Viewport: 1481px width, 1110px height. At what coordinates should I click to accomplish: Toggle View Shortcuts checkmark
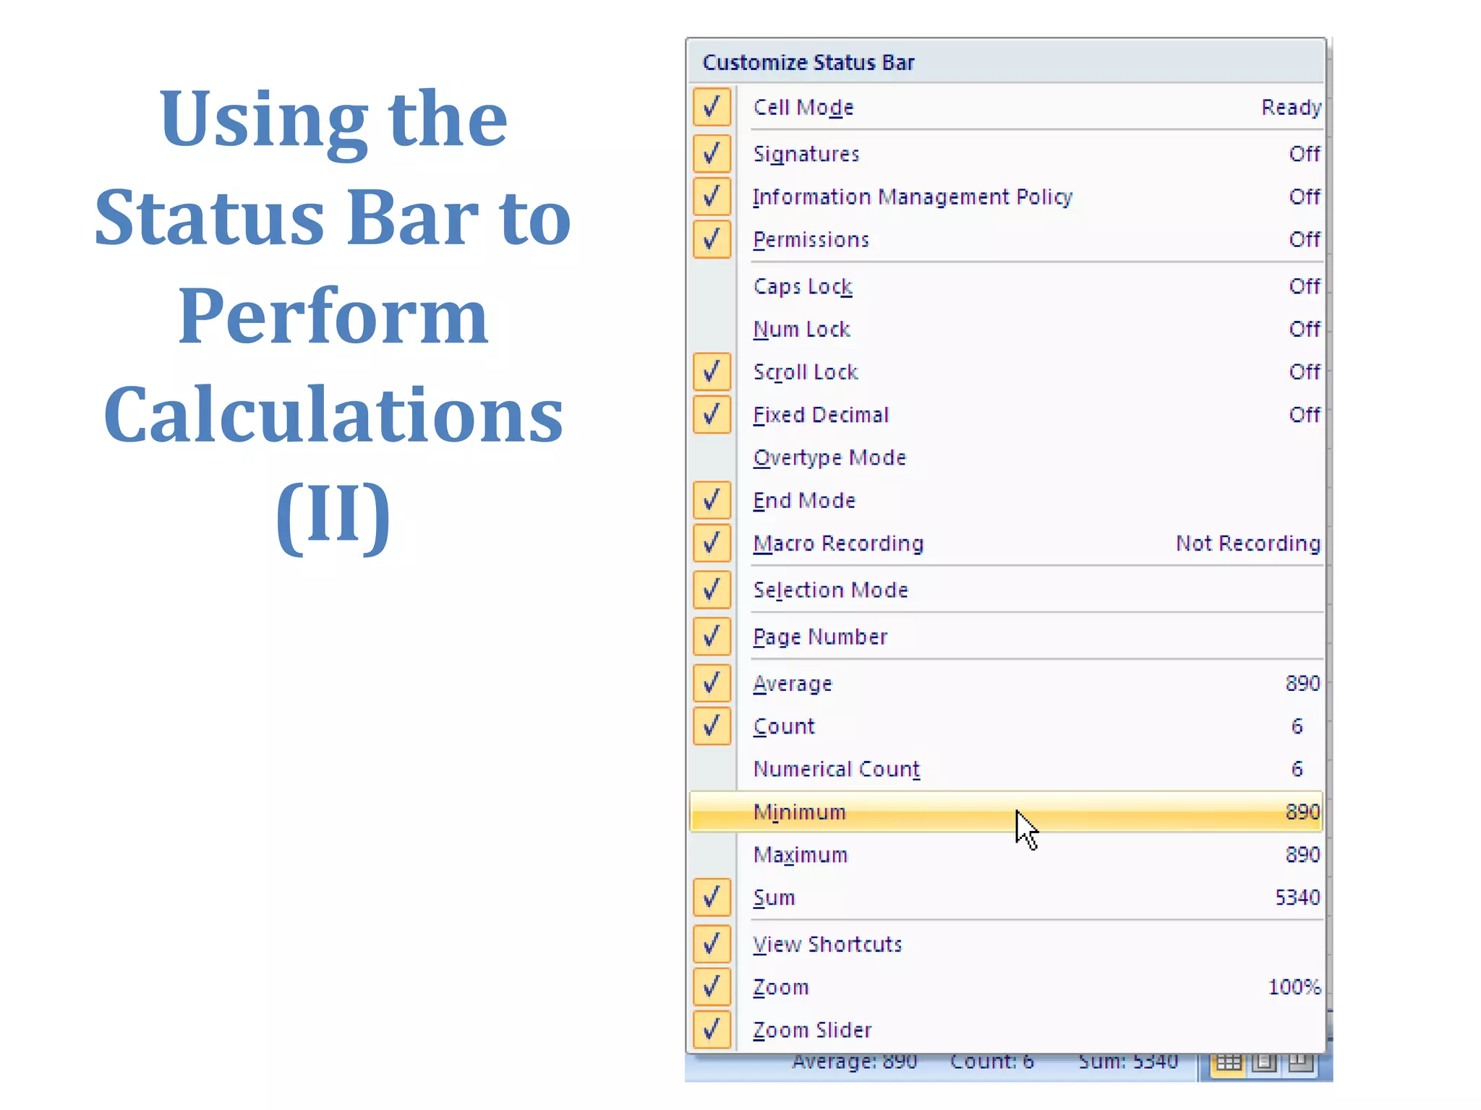(x=712, y=944)
